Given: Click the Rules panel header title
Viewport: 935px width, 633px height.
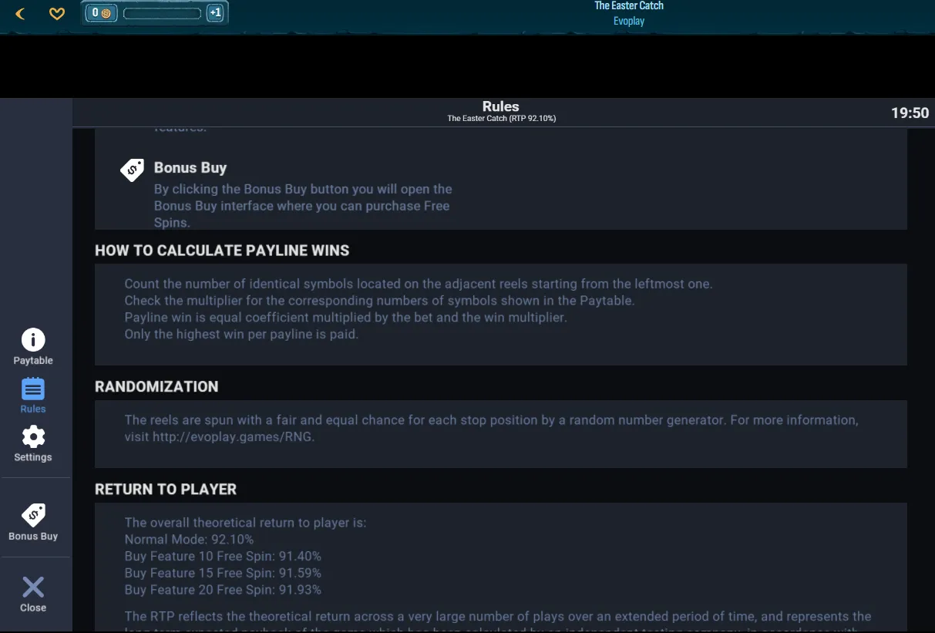Looking at the screenshot, I should [x=501, y=106].
